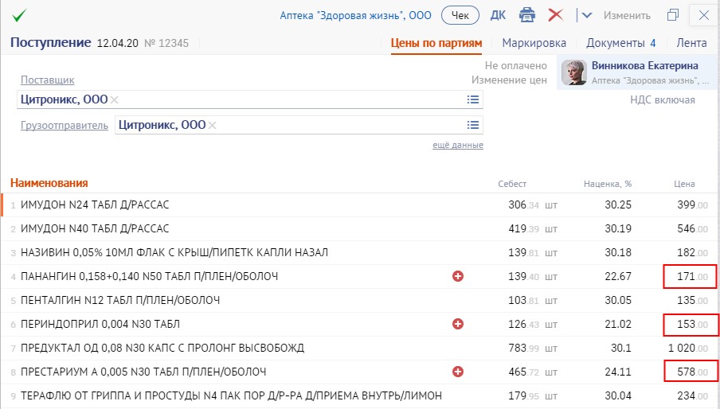Click the red X delete icon
Screen dimensions: 720x409
coord(556,15)
